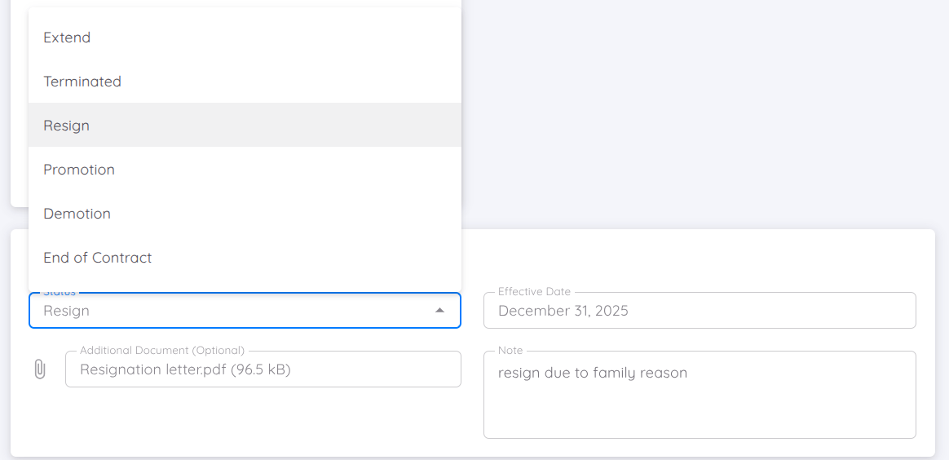Click the Effective Date field label

pyautogui.click(x=534, y=292)
